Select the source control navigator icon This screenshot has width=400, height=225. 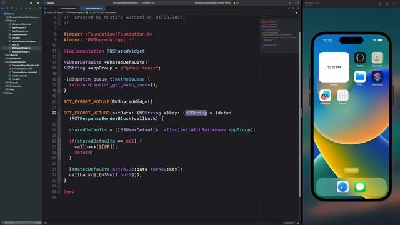point(7,8)
